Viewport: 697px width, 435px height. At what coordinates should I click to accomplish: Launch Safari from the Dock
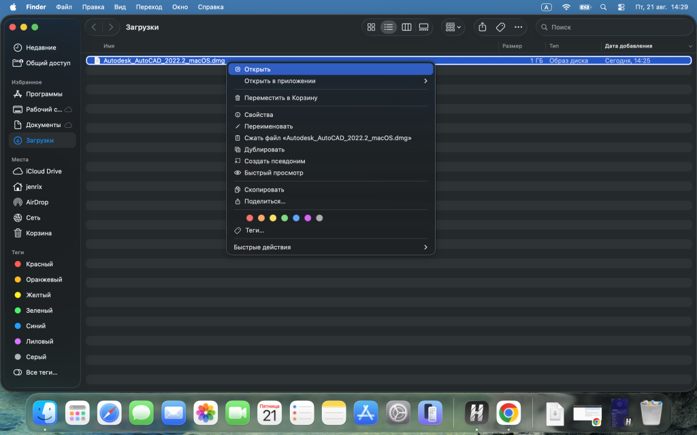[x=110, y=413]
